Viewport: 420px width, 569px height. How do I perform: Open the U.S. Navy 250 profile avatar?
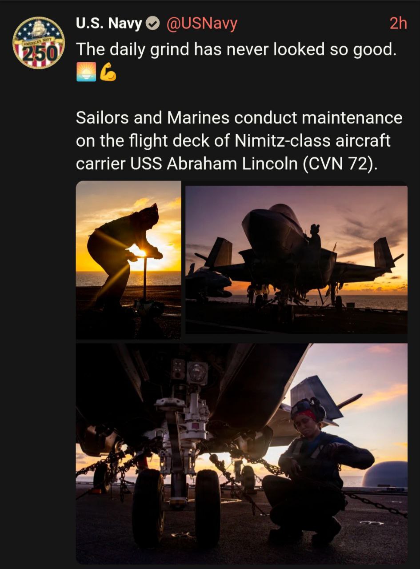(38, 43)
